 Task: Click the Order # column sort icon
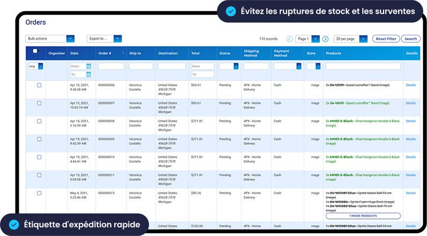(123, 53)
